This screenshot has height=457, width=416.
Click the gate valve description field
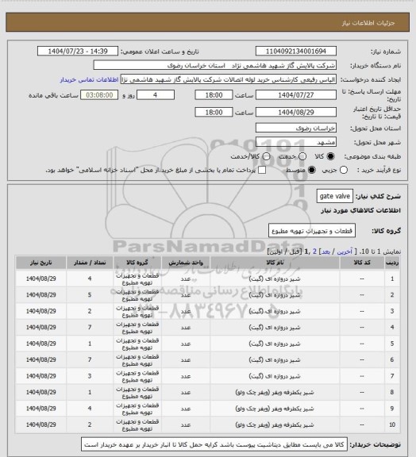tap(334, 196)
